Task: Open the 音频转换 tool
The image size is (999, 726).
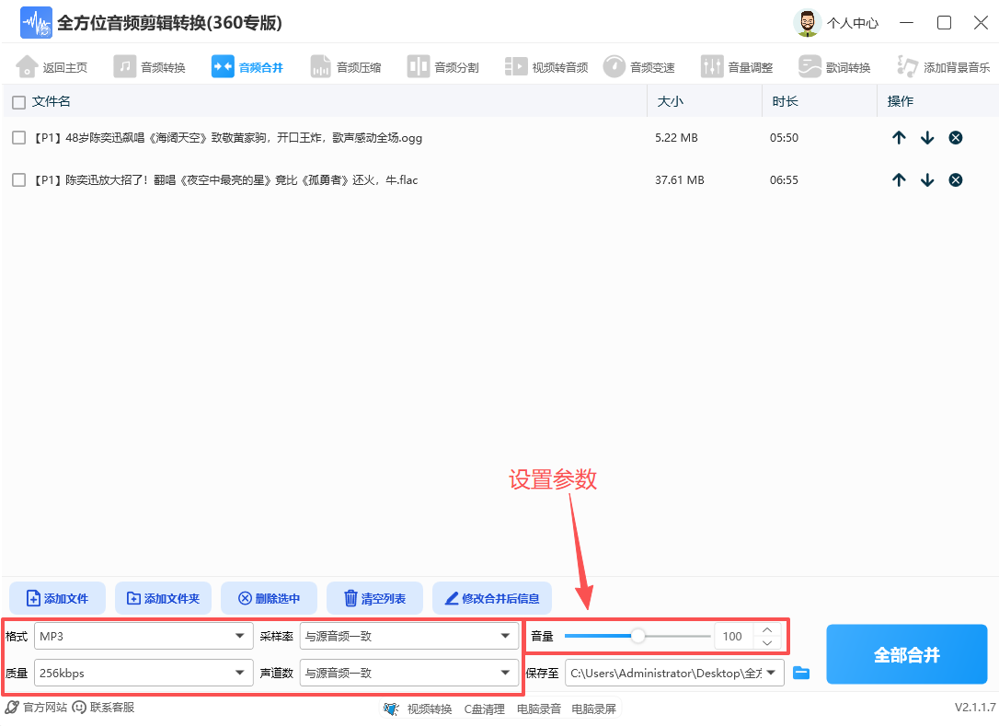Action: 150,65
